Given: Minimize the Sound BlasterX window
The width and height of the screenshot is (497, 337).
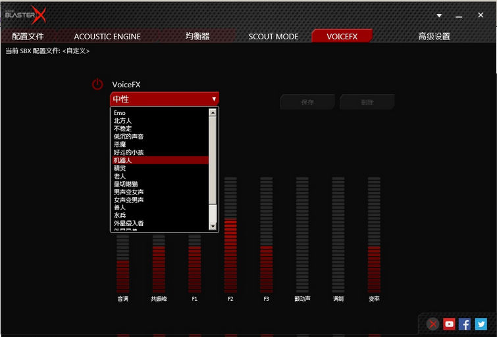Looking at the screenshot, I should (459, 16).
